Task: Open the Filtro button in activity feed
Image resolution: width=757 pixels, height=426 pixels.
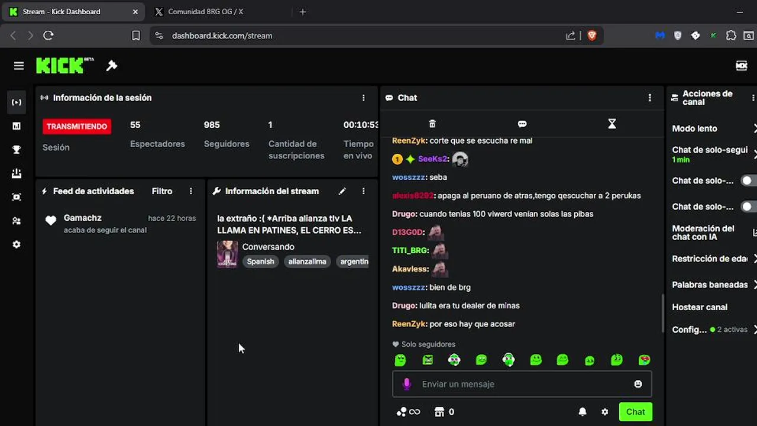Action: click(x=162, y=191)
